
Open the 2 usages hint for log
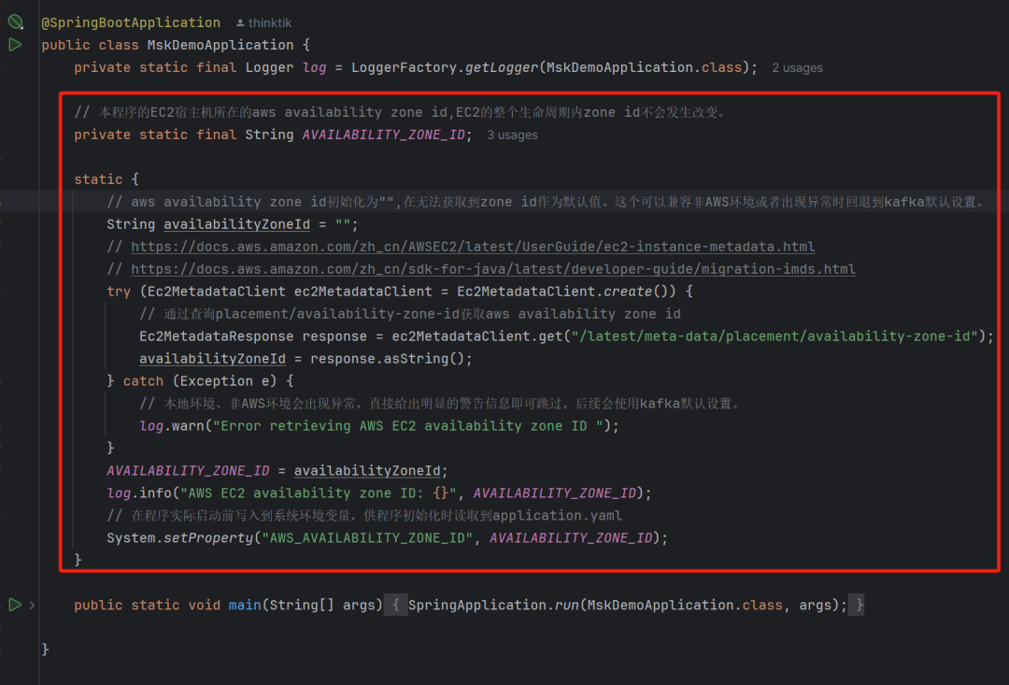pyautogui.click(x=797, y=67)
